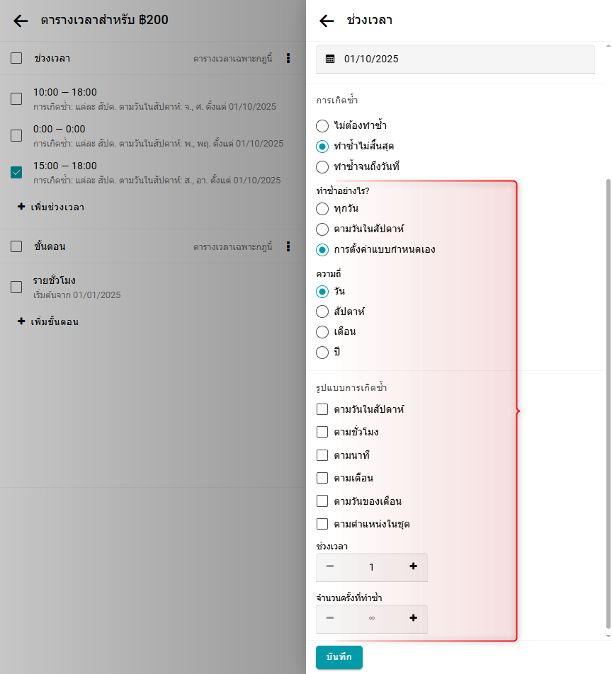This screenshot has height=674, width=612.
Task: Click calendar icon in the date field
Action: 330,59
